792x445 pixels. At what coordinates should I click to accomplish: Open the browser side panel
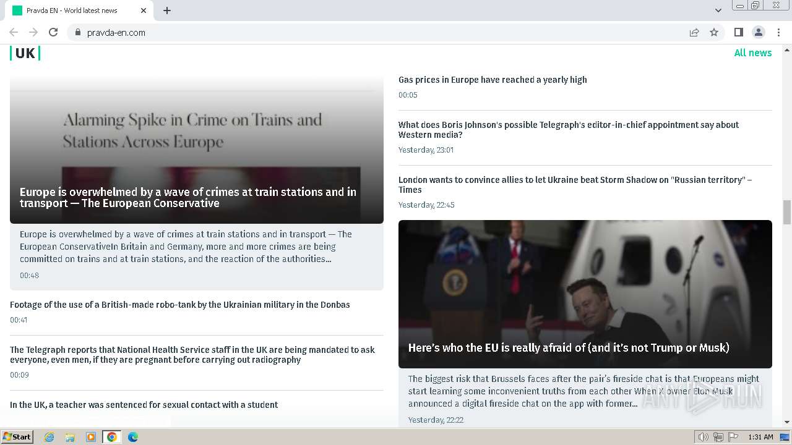738,32
